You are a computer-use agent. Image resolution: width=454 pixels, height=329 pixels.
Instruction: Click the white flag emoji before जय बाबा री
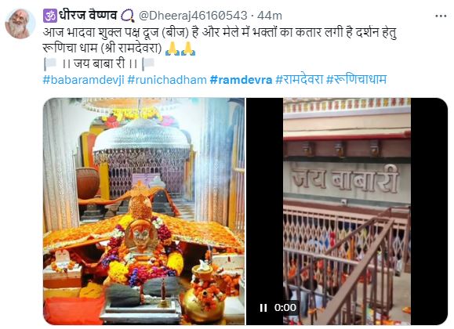(51, 63)
